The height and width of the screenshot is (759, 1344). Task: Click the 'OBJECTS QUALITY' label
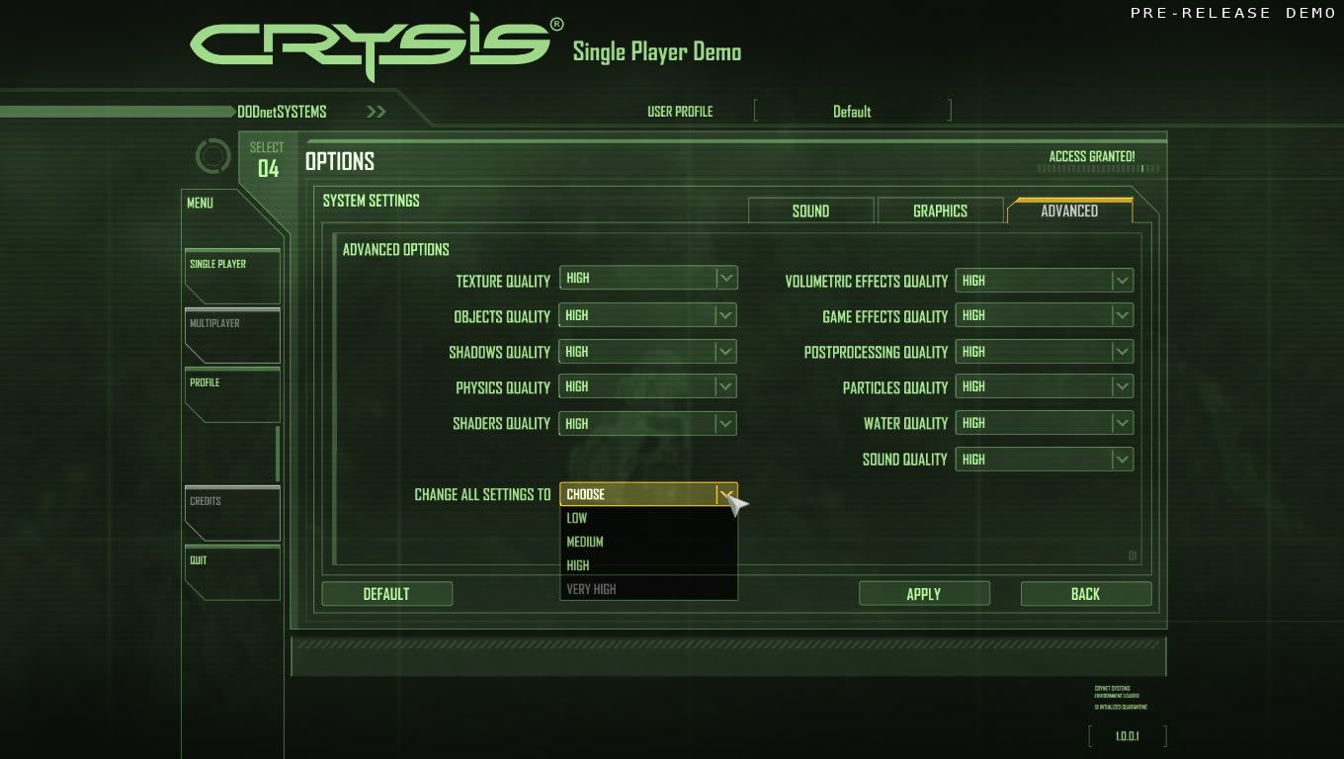point(502,316)
